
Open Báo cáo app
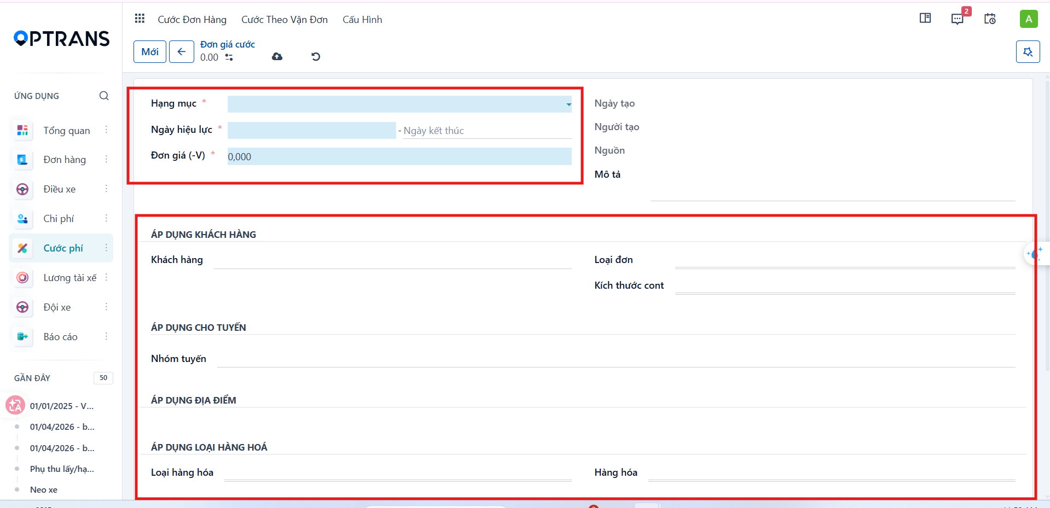click(60, 337)
